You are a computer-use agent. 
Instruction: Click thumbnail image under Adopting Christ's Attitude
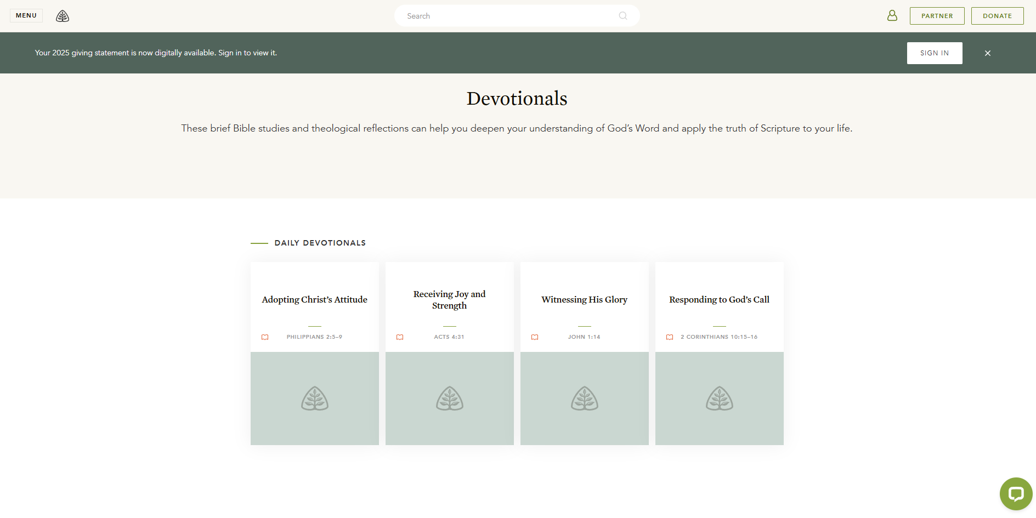314,399
